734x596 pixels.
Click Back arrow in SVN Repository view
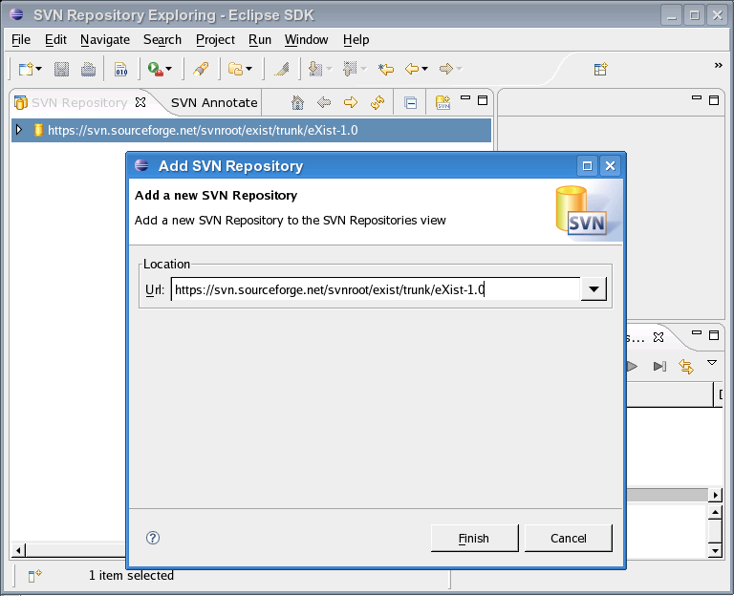(324, 102)
